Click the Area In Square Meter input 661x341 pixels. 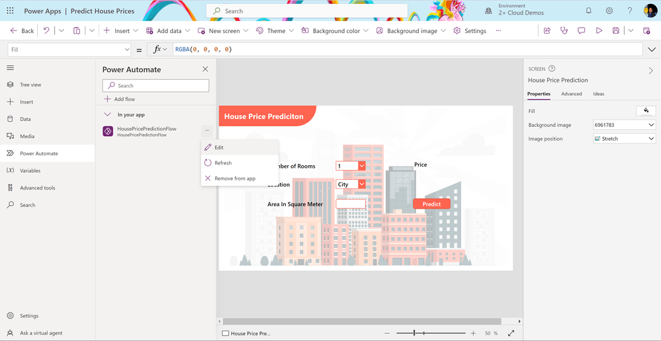click(351, 204)
